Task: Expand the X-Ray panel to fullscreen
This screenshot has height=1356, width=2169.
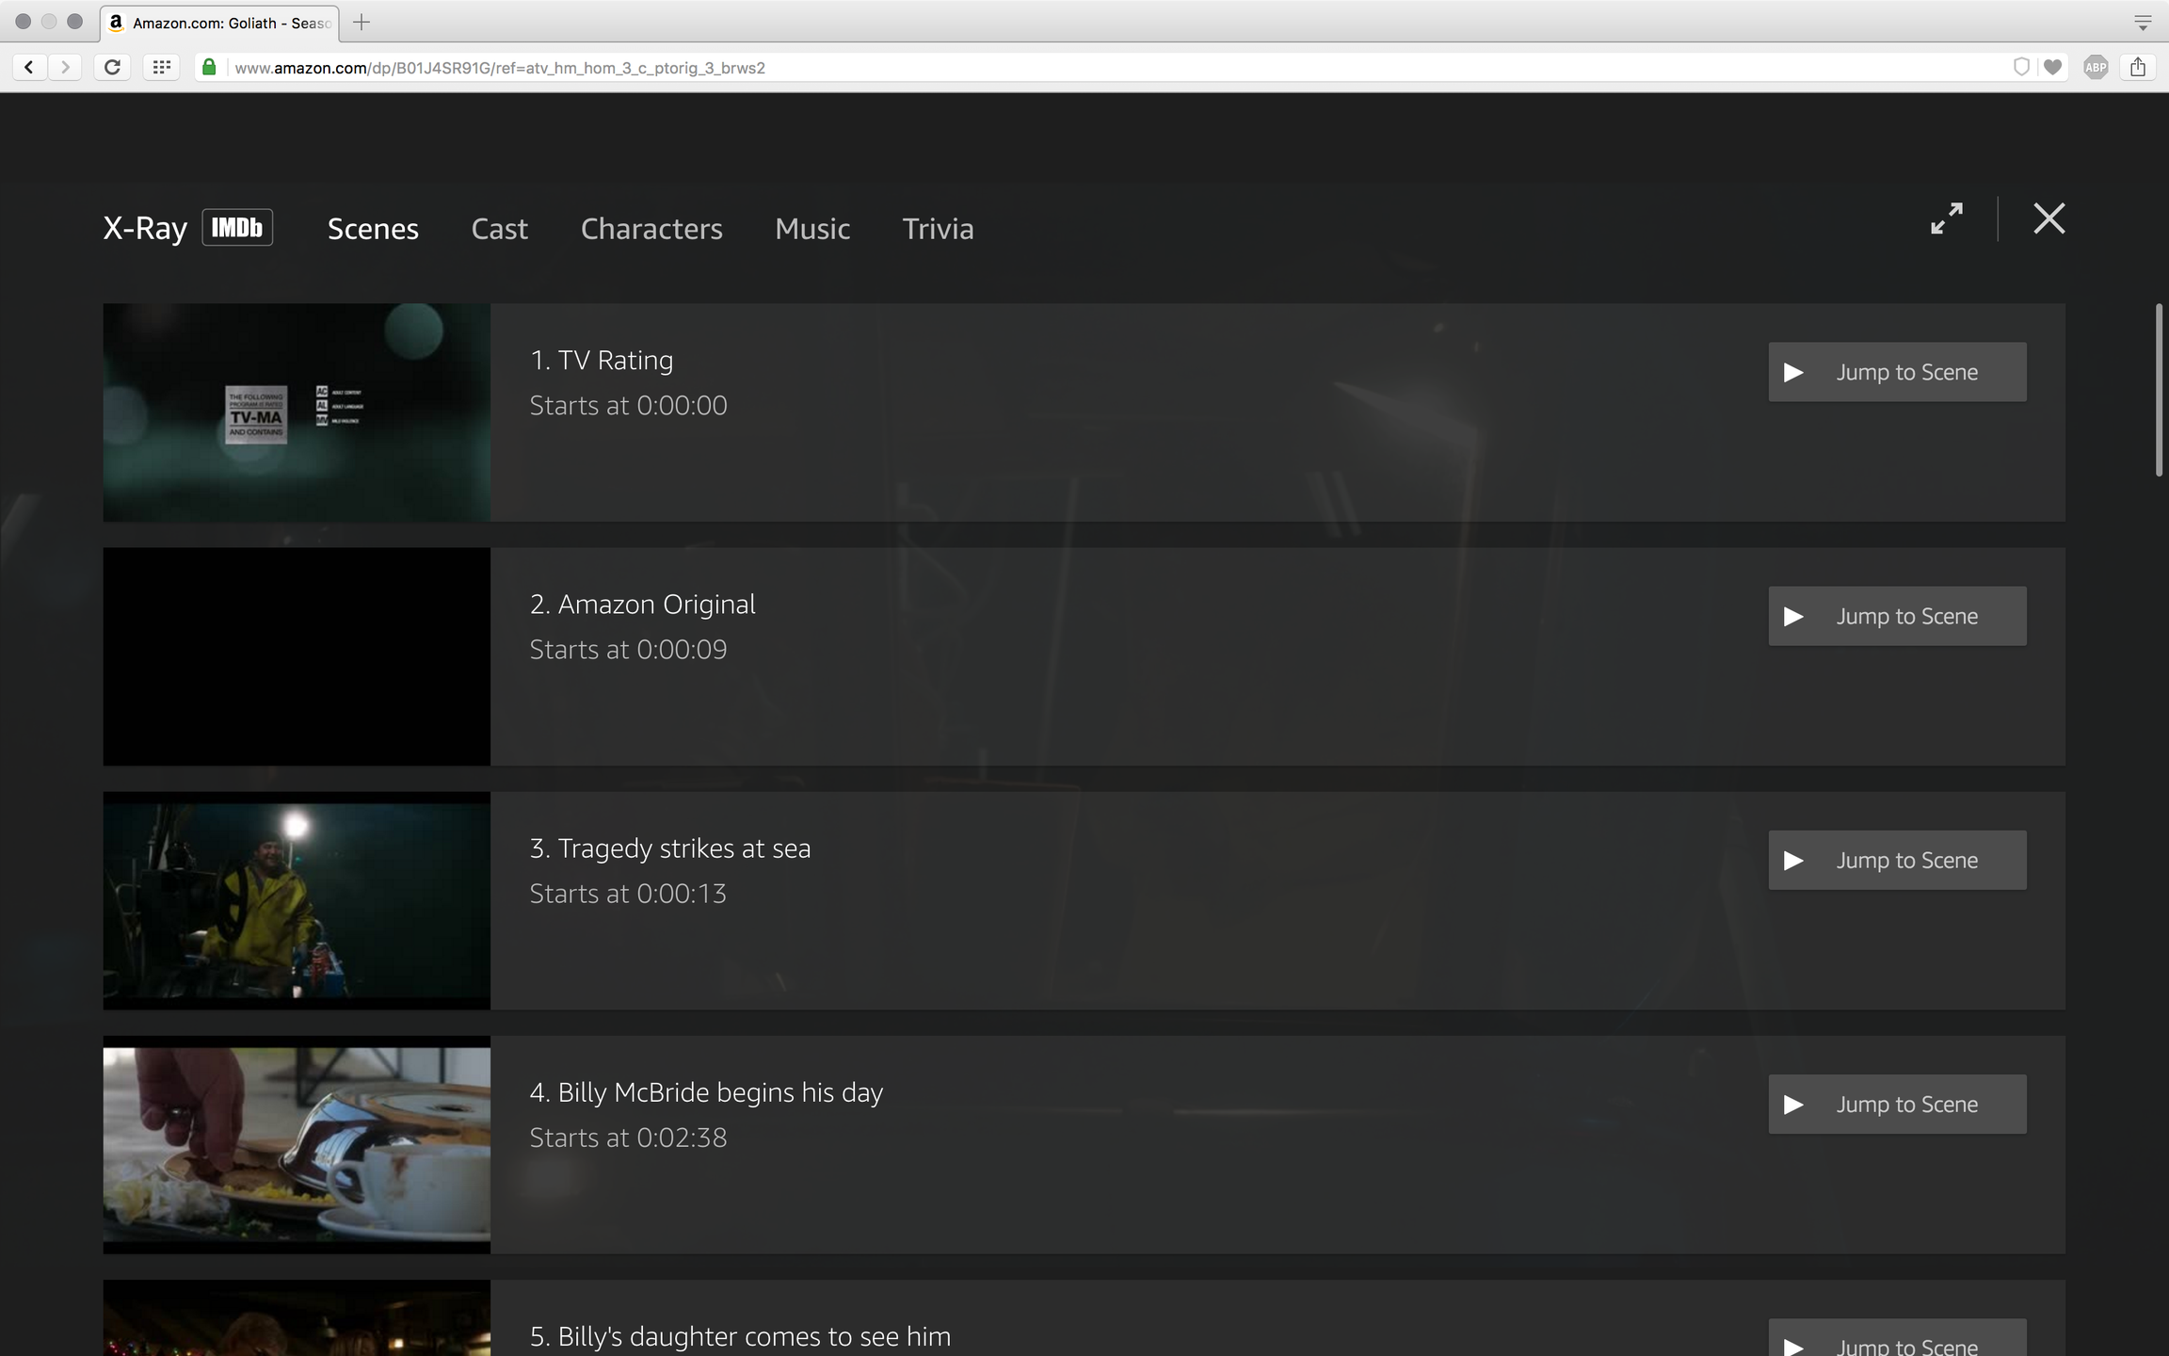Action: pyautogui.click(x=1946, y=218)
